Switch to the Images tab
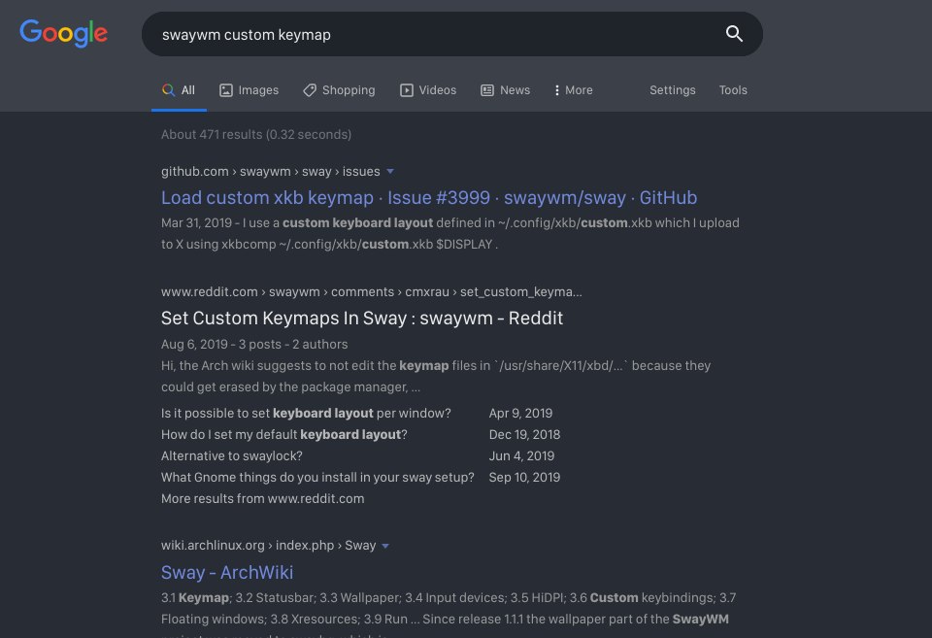Image resolution: width=932 pixels, height=638 pixels. click(250, 90)
